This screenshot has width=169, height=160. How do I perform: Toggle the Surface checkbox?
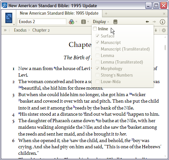pyautogui.click(x=97, y=36)
